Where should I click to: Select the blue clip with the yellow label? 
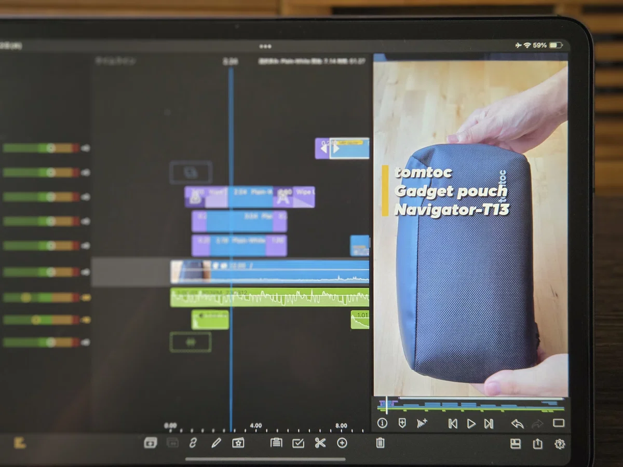349,148
